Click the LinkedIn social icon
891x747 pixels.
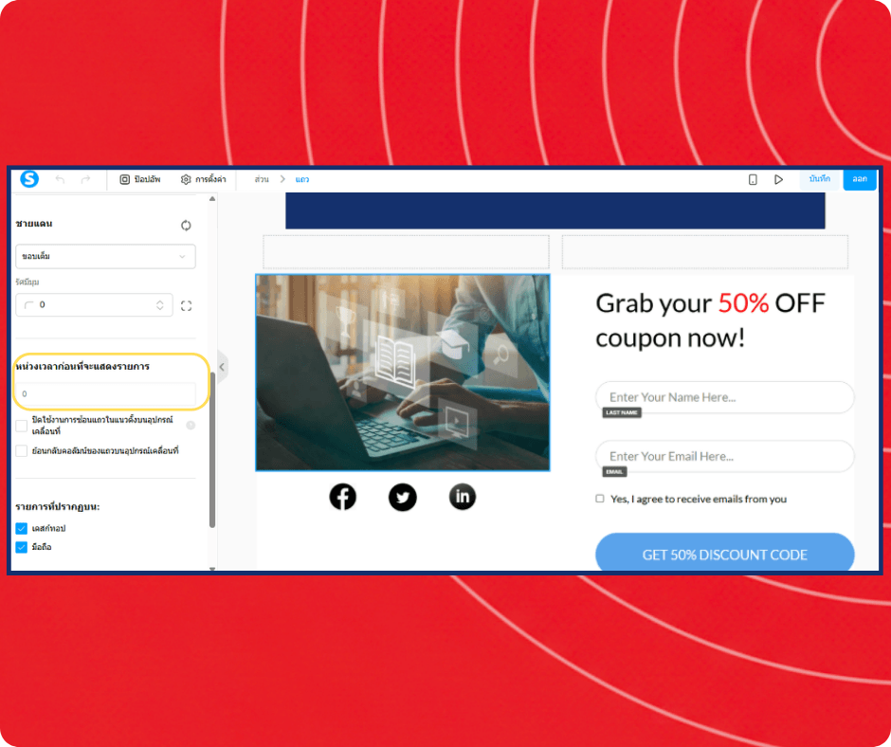click(463, 497)
